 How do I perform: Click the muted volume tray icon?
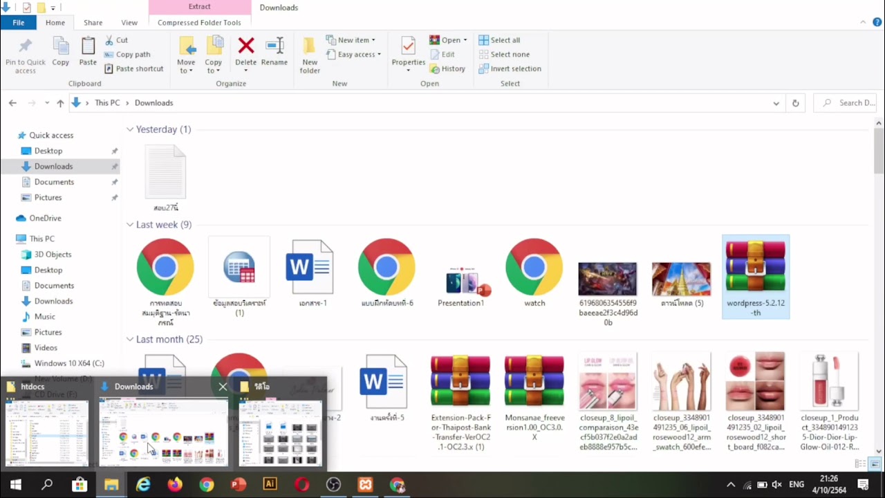(x=776, y=485)
